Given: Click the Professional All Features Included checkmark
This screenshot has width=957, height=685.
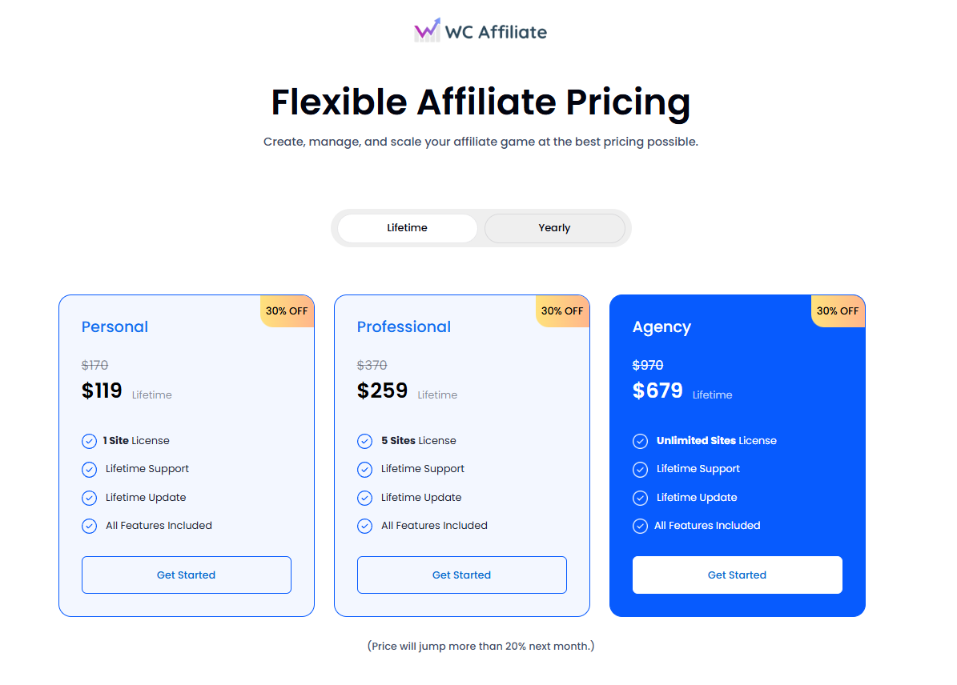Looking at the screenshot, I should pos(364,526).
